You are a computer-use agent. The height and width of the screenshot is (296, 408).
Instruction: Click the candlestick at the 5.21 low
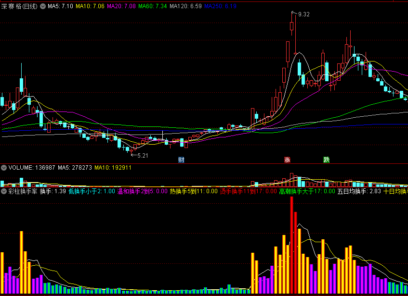tap(132, 150)
